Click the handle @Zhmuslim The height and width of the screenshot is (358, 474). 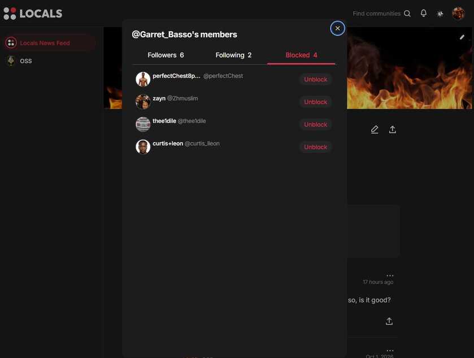coord(182,98)
